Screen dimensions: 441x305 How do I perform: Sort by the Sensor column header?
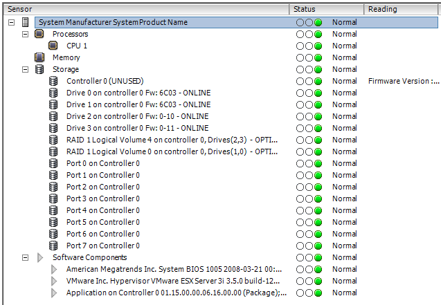coord(146,9)
